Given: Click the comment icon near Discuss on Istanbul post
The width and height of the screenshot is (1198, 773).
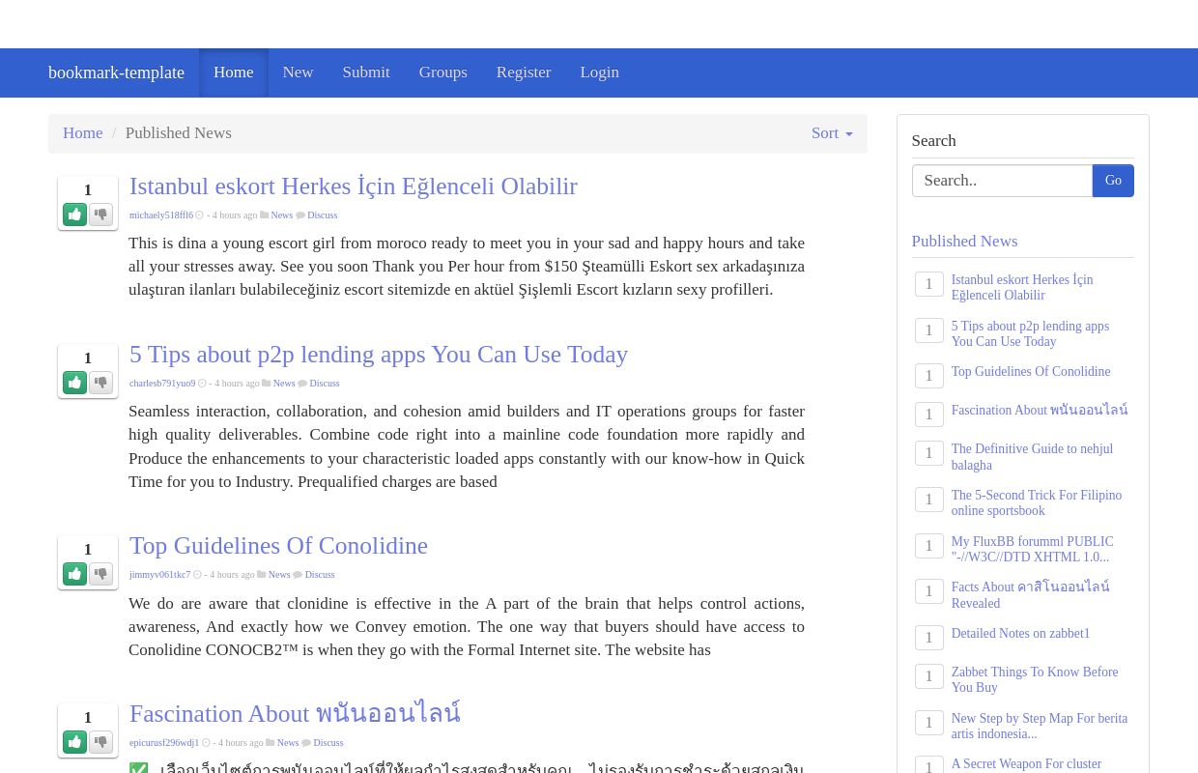Looking at the screenshot, I should 300,215.
